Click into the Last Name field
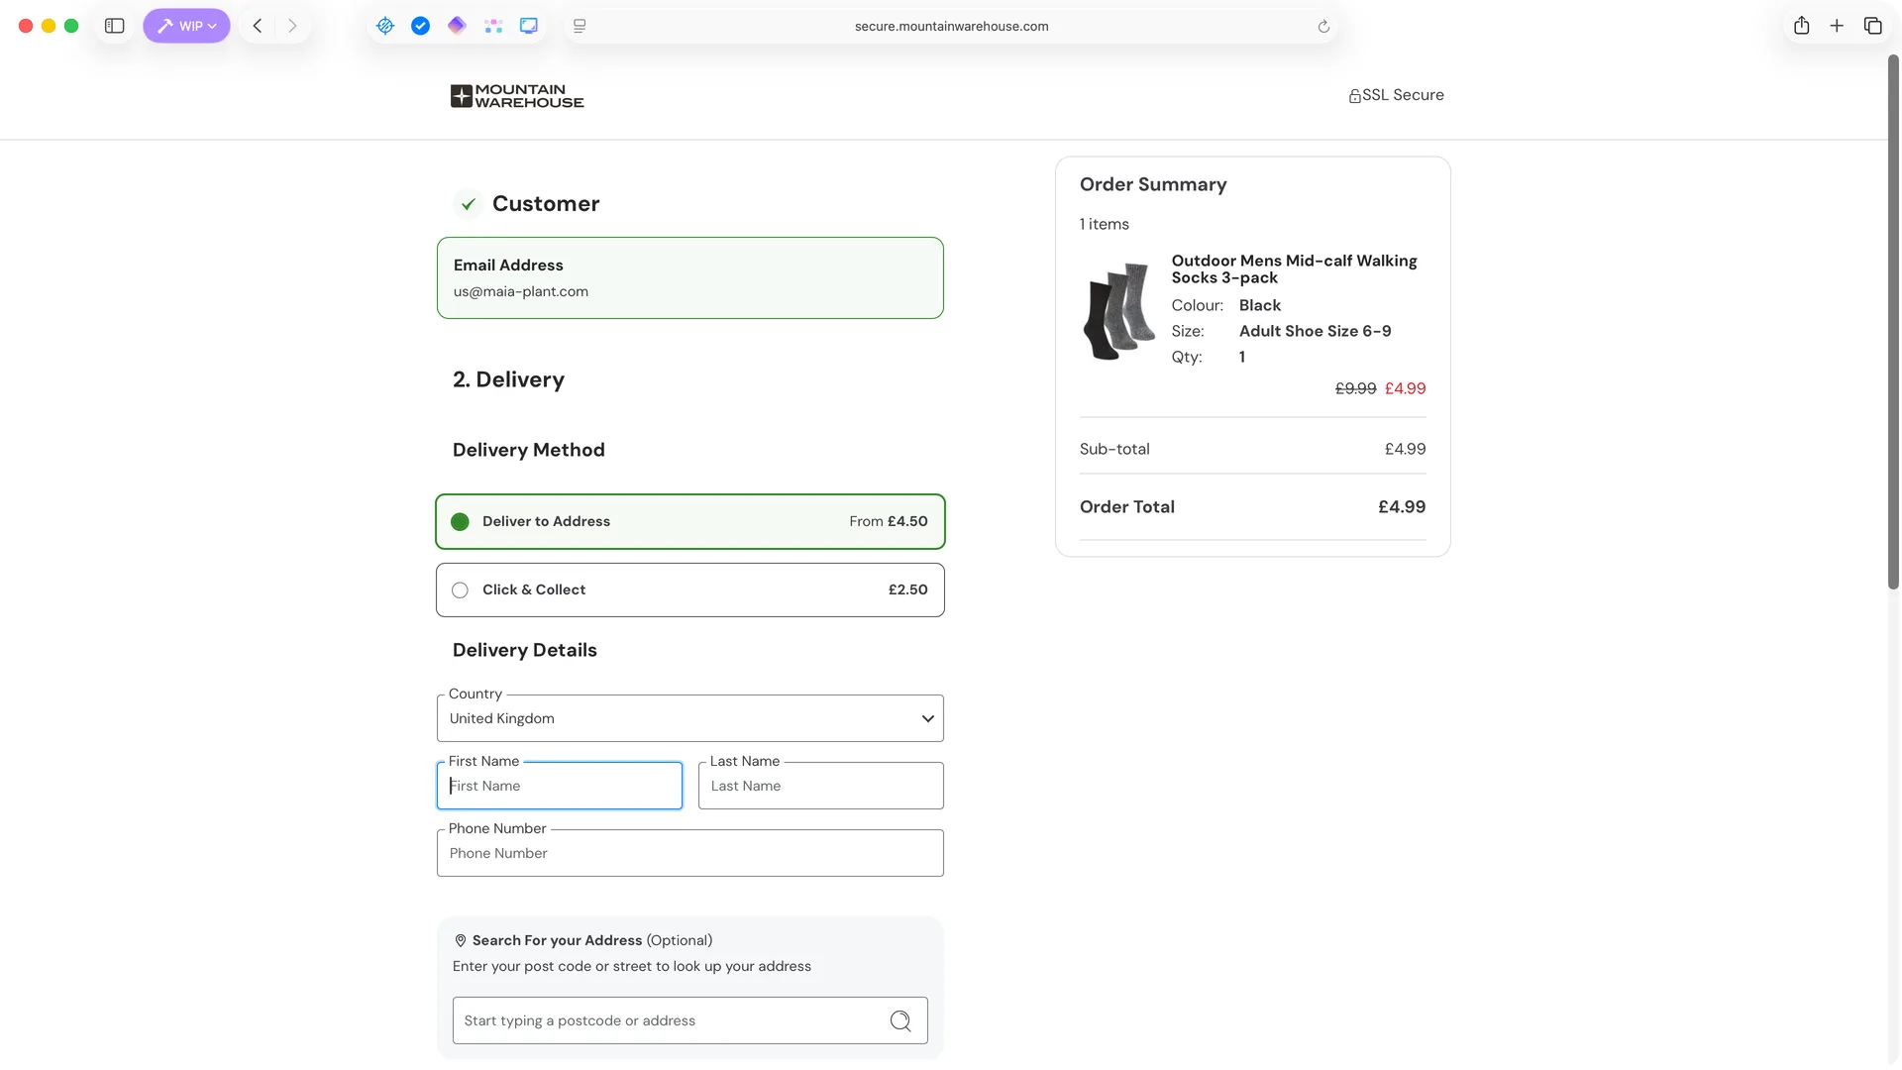Viewport: 1902px width, 1070px height. coord(820,786)
